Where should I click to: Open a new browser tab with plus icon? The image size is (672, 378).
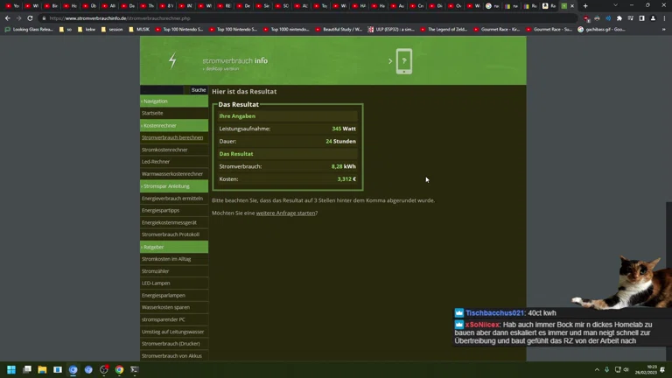coord(585,6)
